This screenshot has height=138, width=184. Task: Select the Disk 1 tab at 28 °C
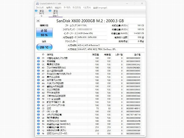pos(56,13)
